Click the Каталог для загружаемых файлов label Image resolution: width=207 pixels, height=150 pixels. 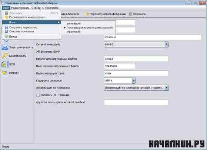(x=57, y=59)
